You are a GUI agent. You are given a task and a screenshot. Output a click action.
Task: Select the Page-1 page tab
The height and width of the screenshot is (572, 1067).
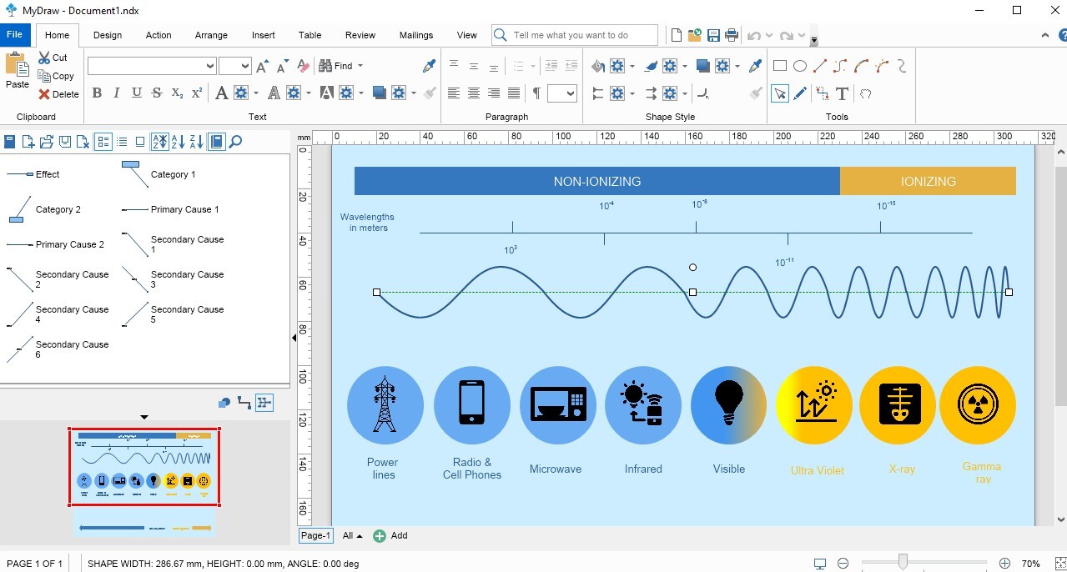[315, 535]
